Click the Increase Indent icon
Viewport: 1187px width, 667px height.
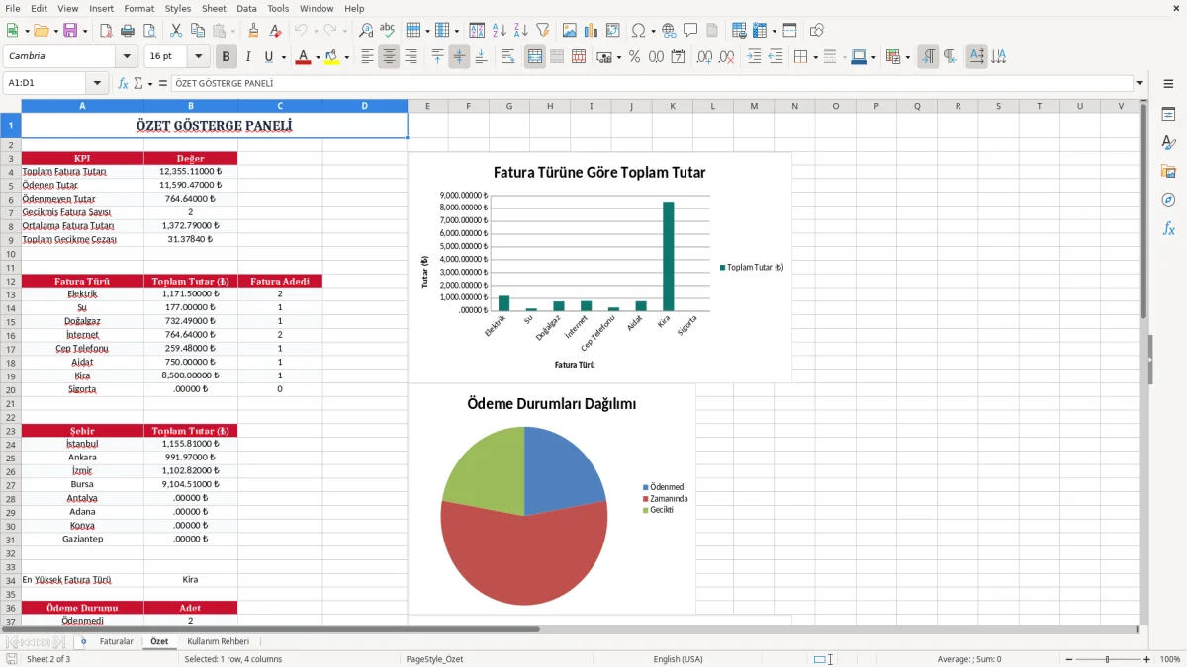[x=754, y=57]
